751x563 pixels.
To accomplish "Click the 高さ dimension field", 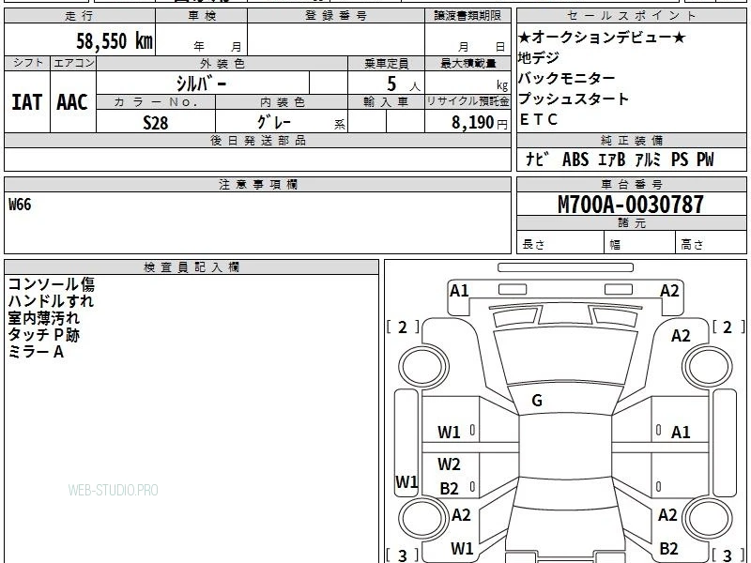I will 712,242.
